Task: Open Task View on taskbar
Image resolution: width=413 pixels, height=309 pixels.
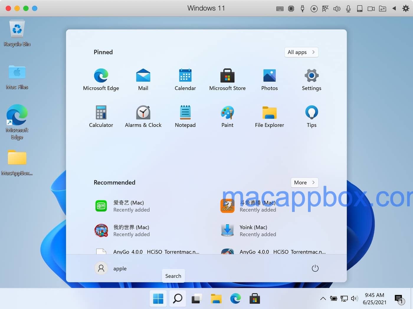Action: (x=197, y=299)
